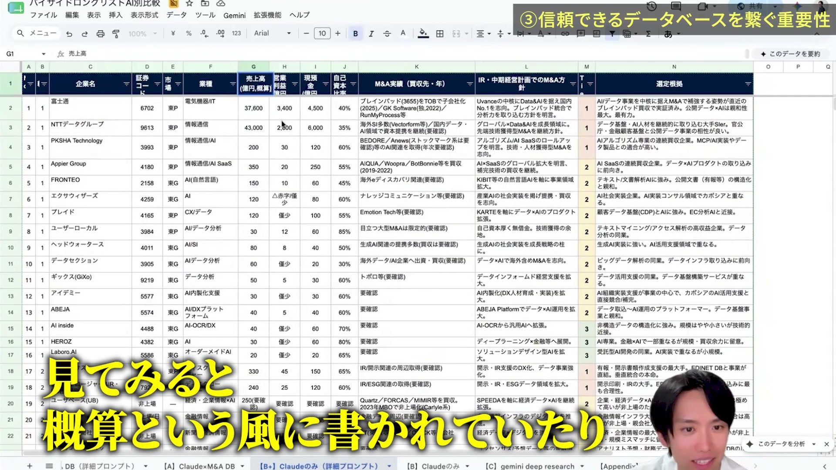Open the データ menu
Screen dimensions: 836x470
coord(177,15)
